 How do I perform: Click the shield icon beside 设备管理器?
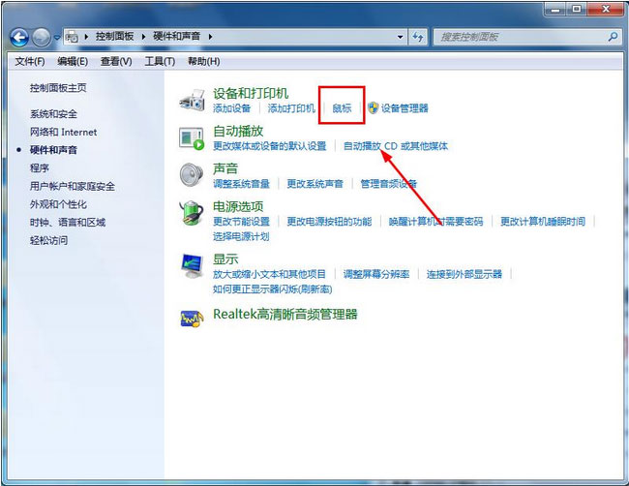[374, 108]
